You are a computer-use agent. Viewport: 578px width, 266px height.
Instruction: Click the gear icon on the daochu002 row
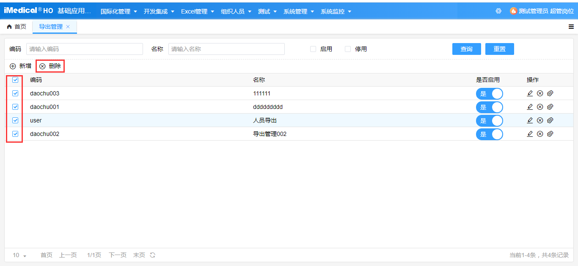pyautogui.click(x=550, y=134)
